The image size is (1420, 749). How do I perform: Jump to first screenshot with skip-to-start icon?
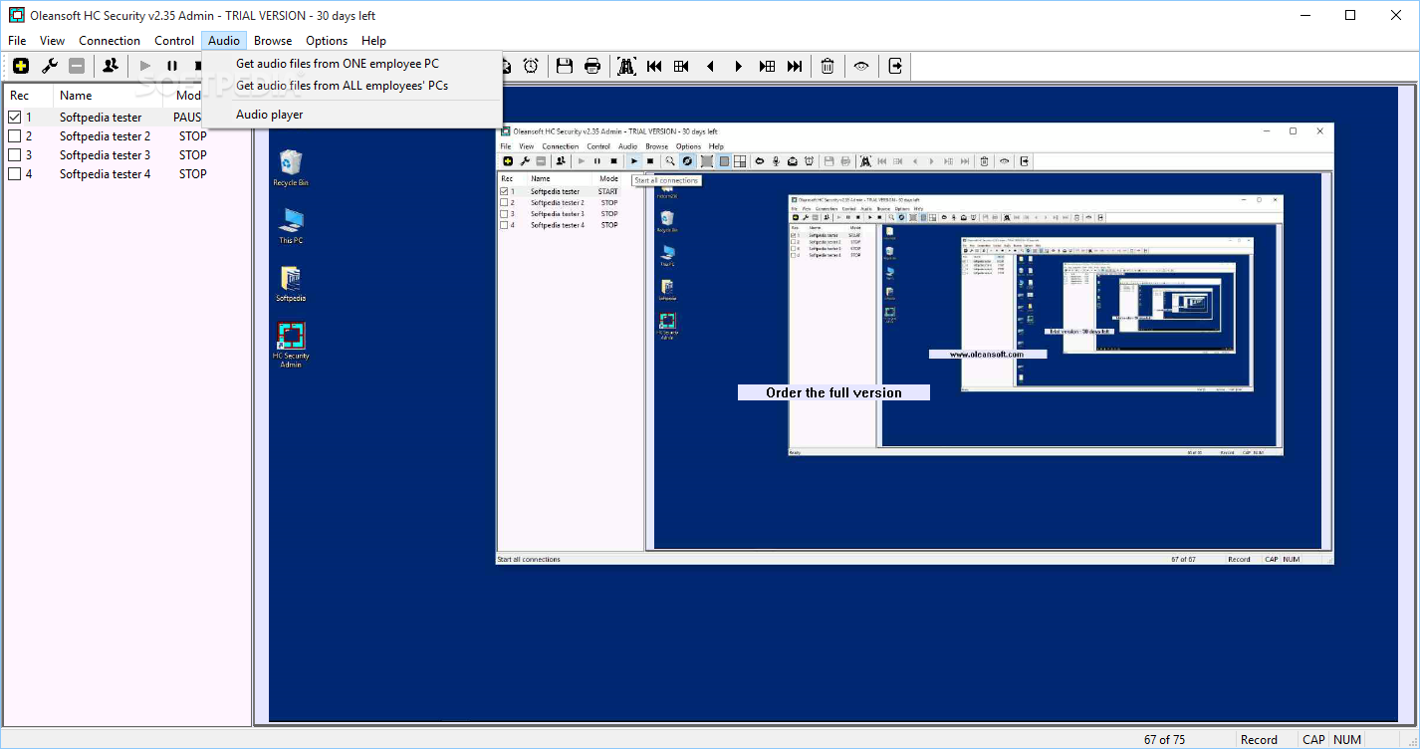(654, 66)
